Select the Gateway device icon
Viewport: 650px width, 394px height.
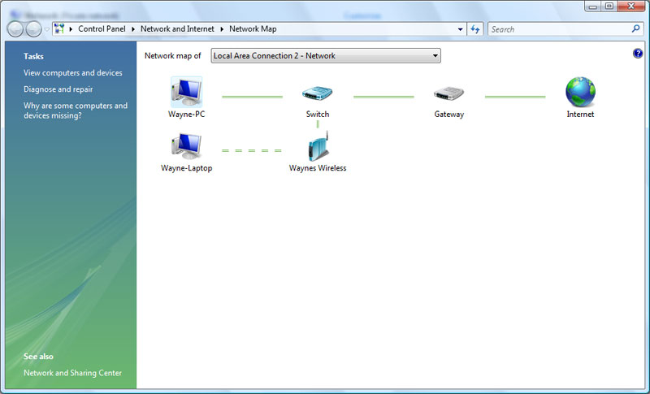pos(448,93)
